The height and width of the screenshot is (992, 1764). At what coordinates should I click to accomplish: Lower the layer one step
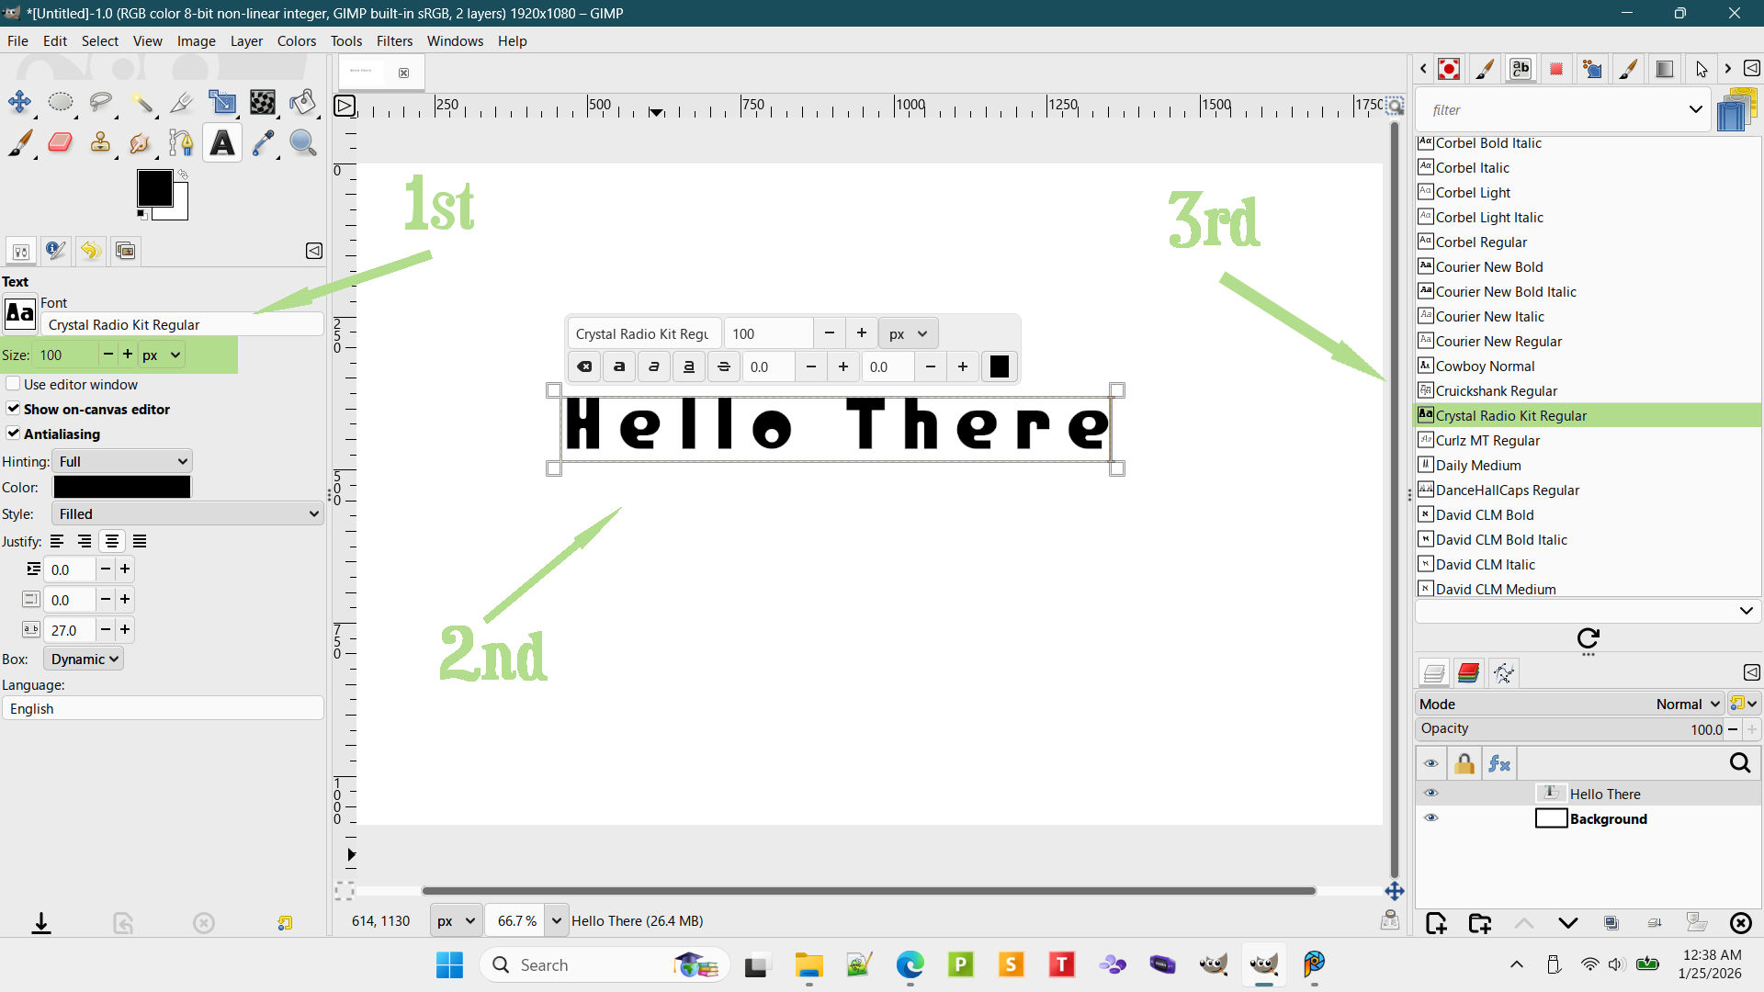(1568, 923)
